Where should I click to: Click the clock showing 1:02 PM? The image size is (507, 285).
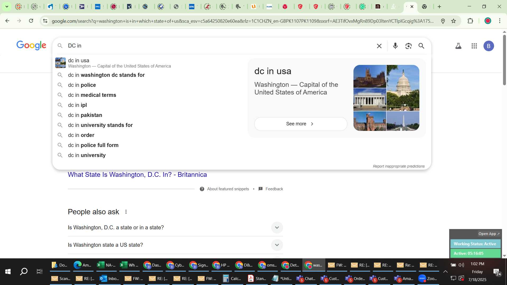tap(477, 264)
